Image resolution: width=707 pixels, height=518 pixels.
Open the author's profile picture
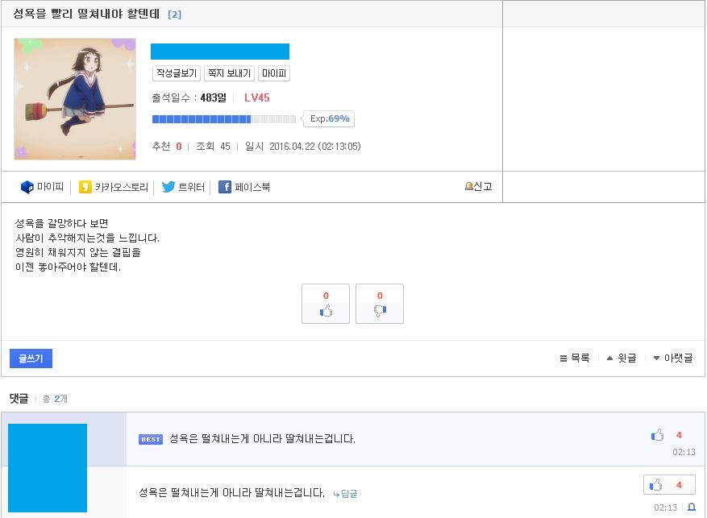click(x=74, y=98)
